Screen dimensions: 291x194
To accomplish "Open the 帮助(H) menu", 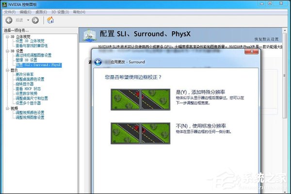I will (x=79, y=12).
